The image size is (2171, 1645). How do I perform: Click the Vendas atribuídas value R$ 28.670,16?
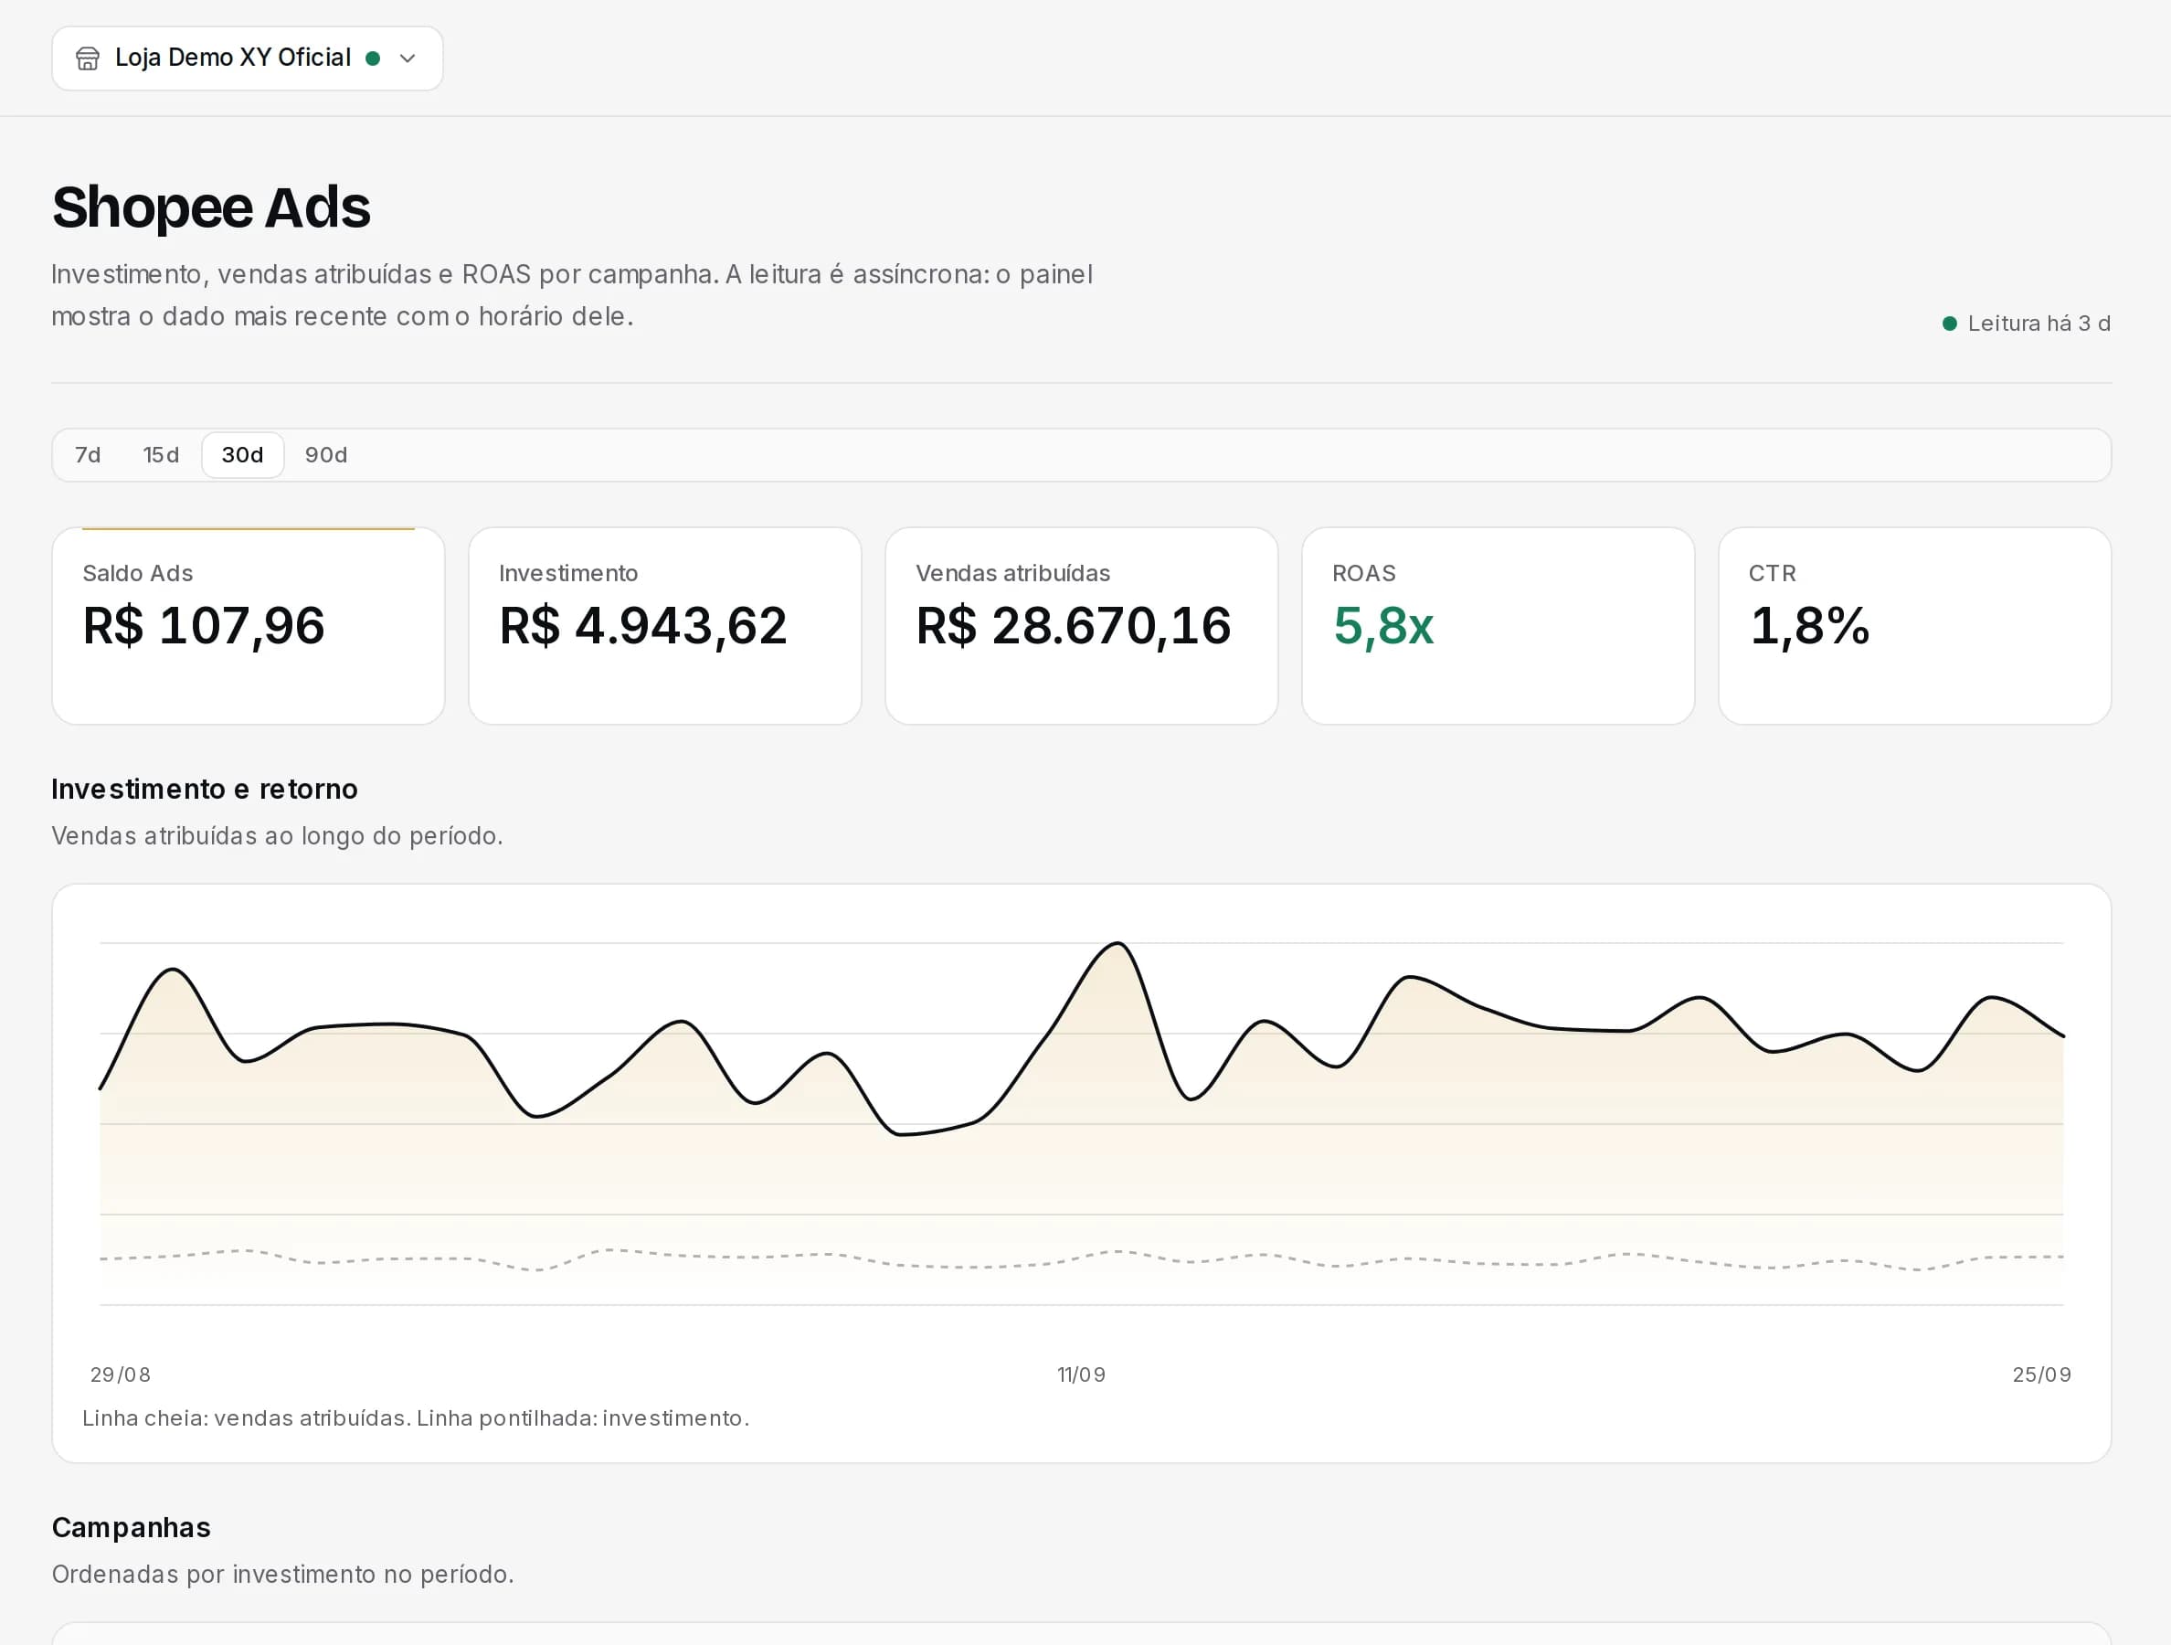tap(1073, 626)
